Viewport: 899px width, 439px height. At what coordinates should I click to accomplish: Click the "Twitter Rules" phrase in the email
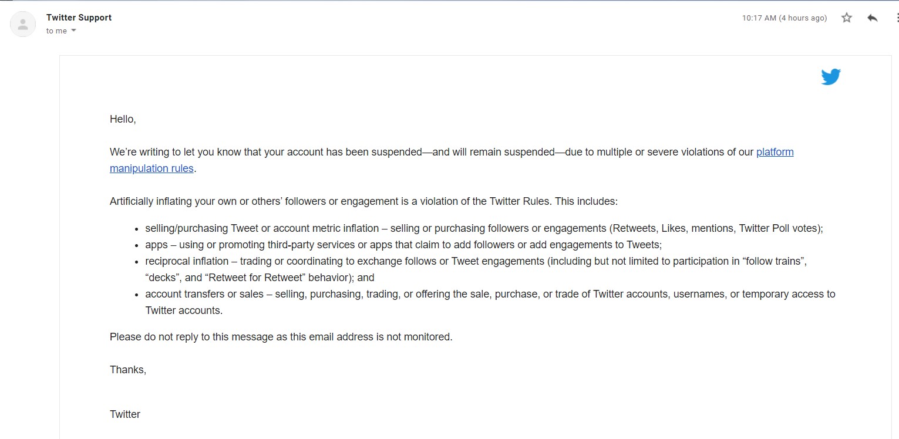pyautogui.click(x=520, y=201)
